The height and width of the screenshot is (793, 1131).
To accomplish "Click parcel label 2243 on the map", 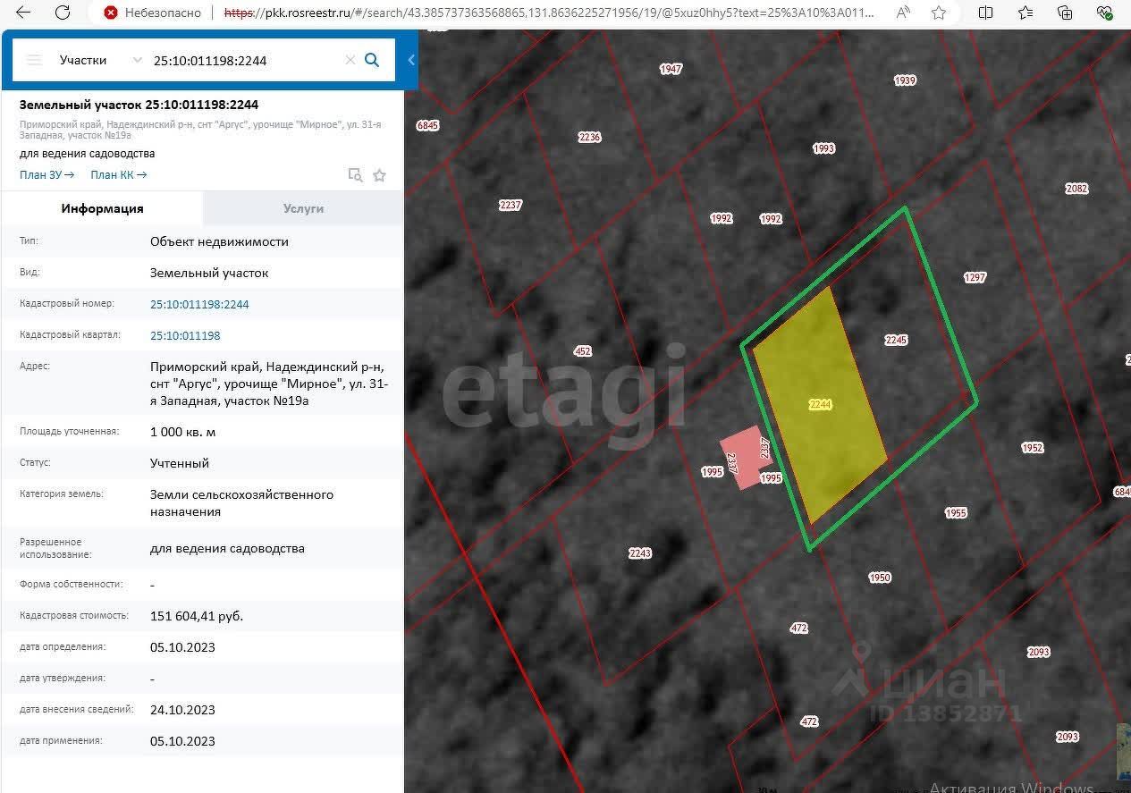I will [x=640, y=553].
